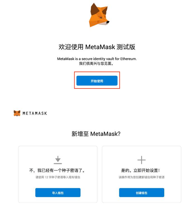Click the 不，我已经有一个种子密语了 title
The image size is (186, 206).
pos(57,170)
